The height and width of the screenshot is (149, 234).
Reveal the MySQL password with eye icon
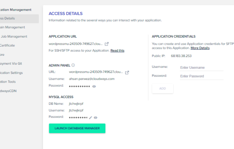(x=95, y=118)
